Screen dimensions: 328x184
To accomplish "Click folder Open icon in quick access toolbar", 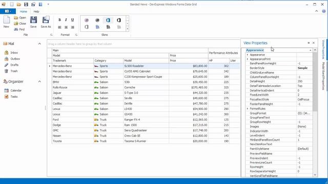I will pyautogui.click(x=19, y=4).
